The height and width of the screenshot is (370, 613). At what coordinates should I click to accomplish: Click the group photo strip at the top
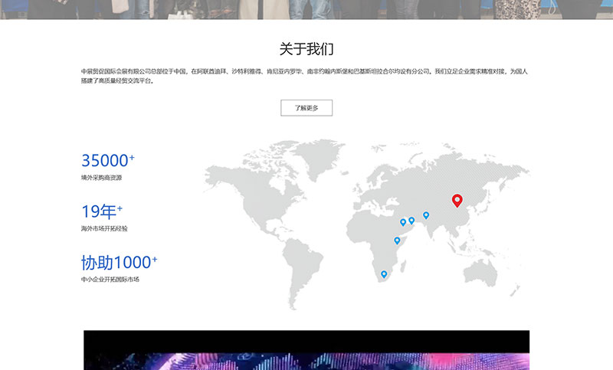[x=306, y=9]
